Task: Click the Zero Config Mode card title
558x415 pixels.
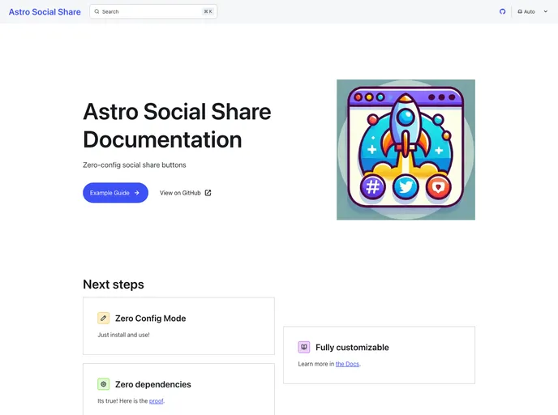Action: pos(151,319)
